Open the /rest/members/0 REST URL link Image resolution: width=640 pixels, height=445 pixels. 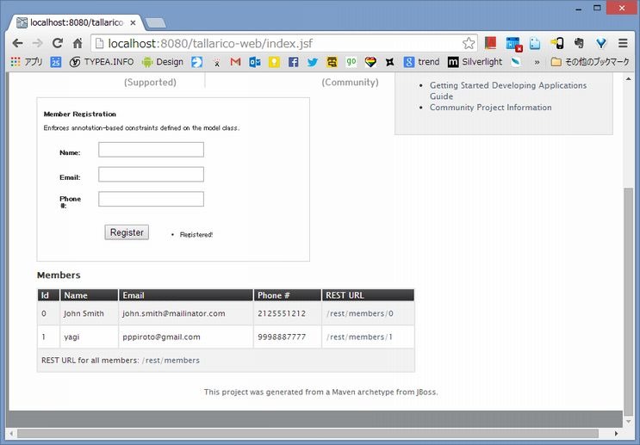[359, 314]
